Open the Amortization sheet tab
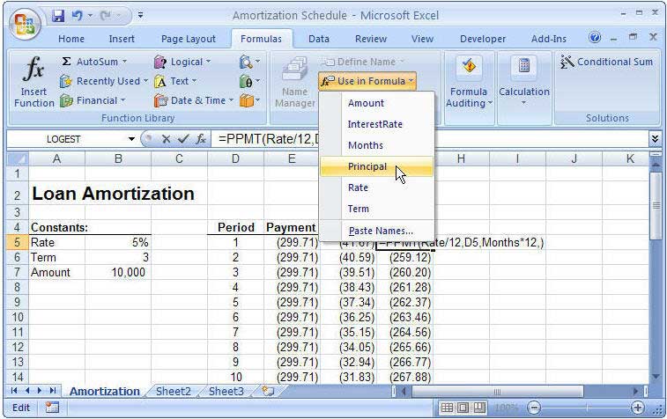Image resolution: width=667 pixels, height=419 pixels. [105, 392]
